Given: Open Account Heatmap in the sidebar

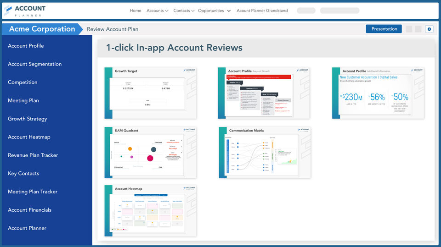Looking at the screenshot, I should tap(29, 137).
